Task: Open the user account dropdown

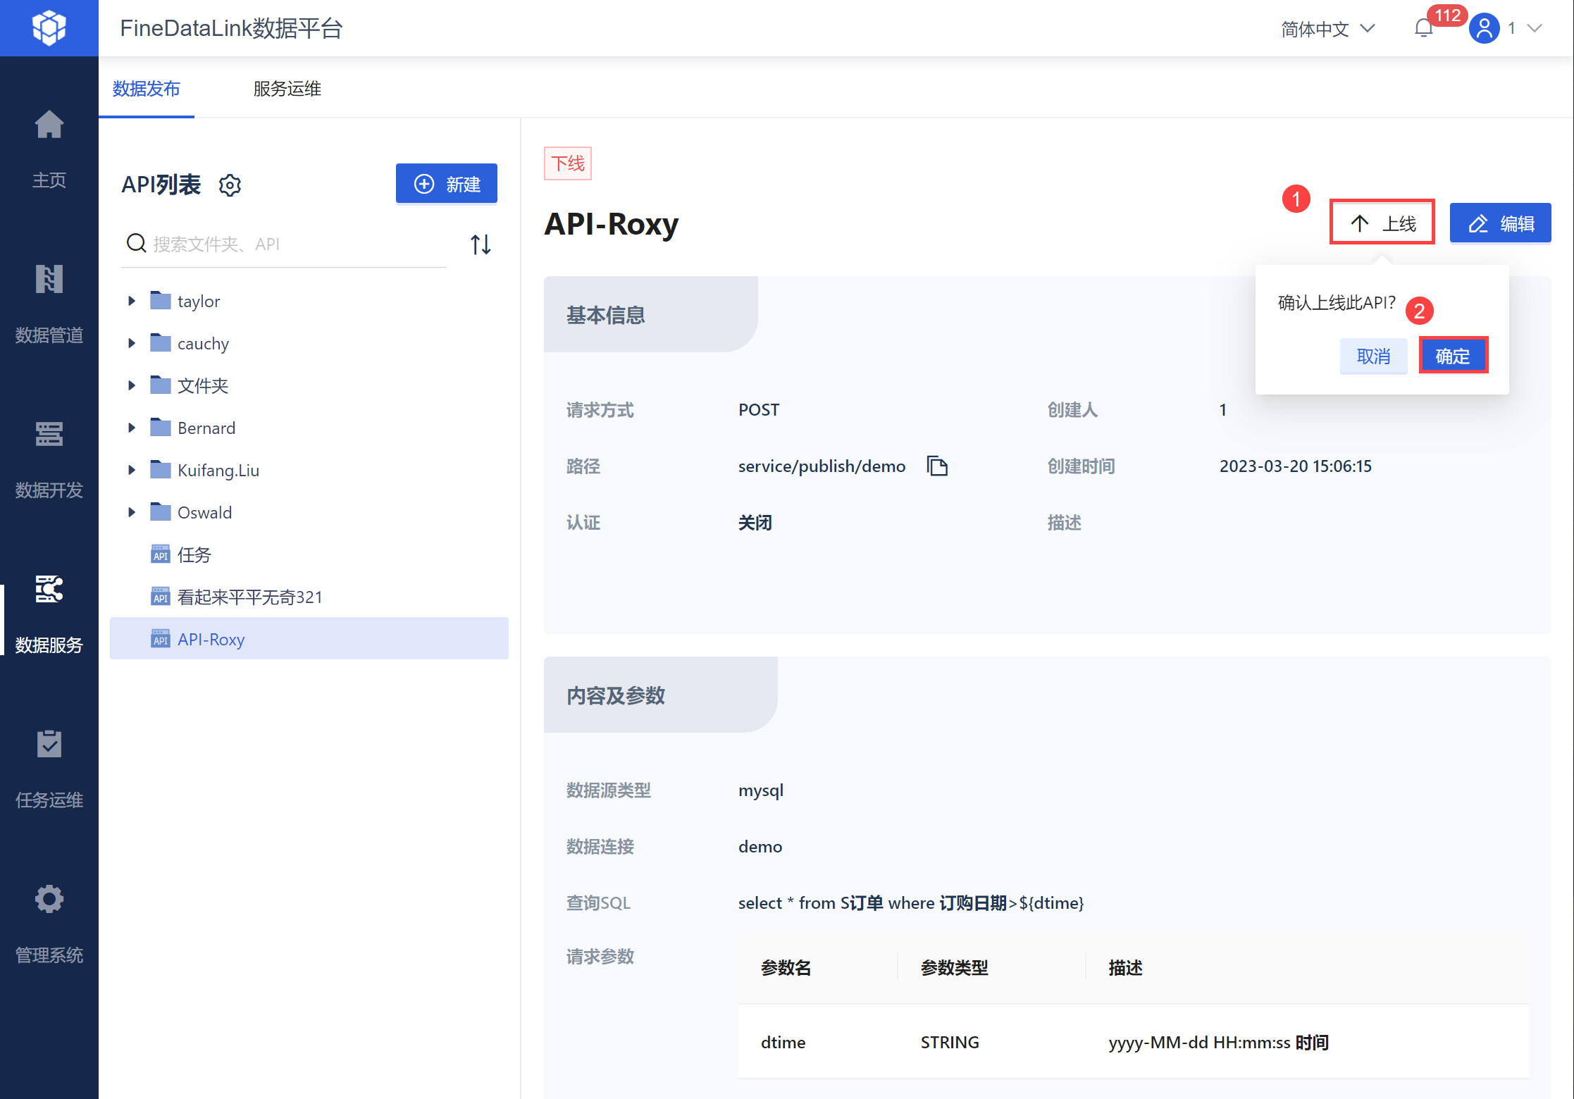Action: (x=1506, y=29)
